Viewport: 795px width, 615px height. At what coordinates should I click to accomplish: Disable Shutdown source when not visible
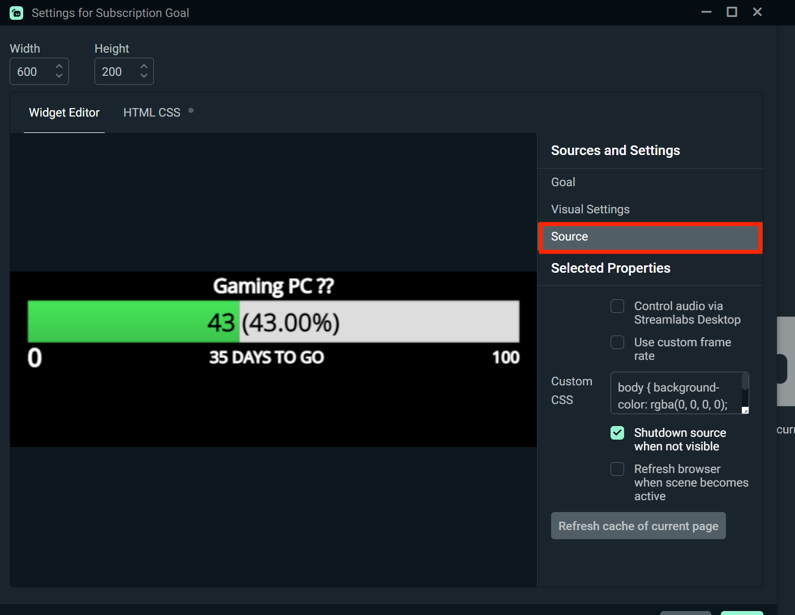tap(617, 432)
